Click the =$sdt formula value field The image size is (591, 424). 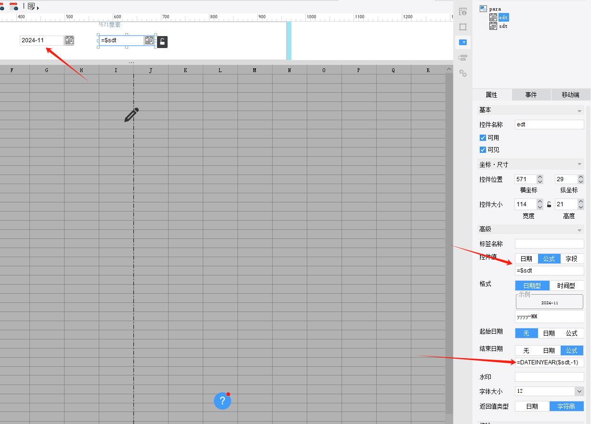(549, 271)
